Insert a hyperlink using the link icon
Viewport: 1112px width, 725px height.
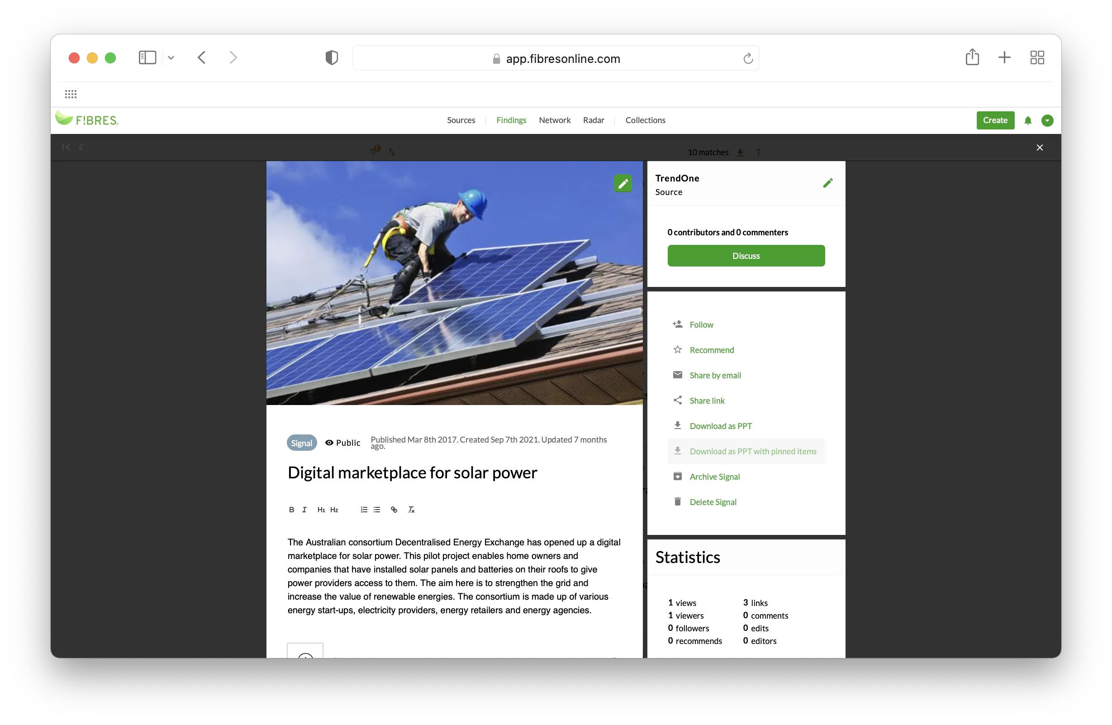tap(394, 510)
